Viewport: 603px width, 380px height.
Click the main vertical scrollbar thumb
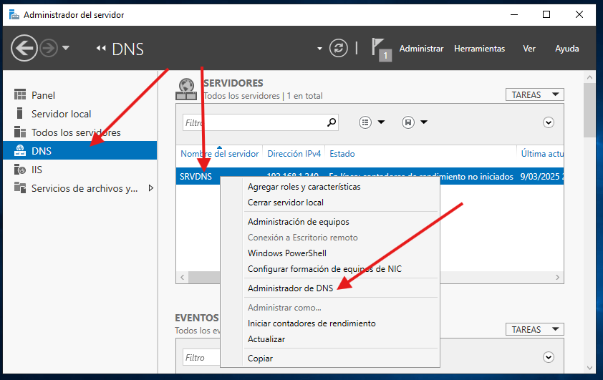coord(590,110)
